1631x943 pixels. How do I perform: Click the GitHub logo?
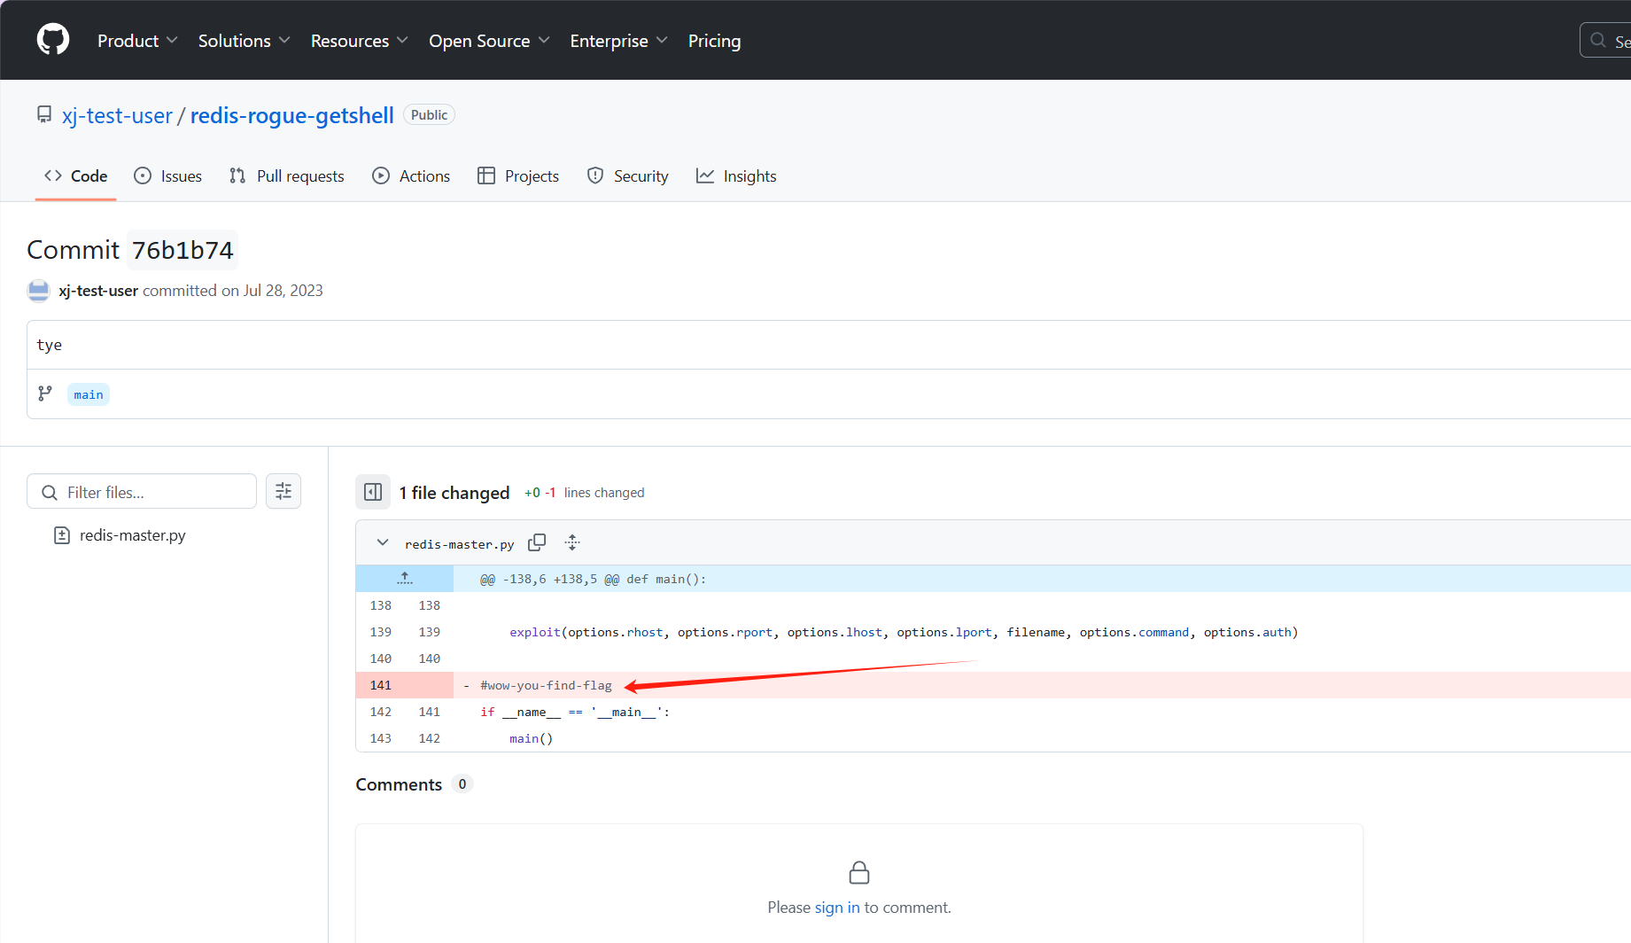53,40
